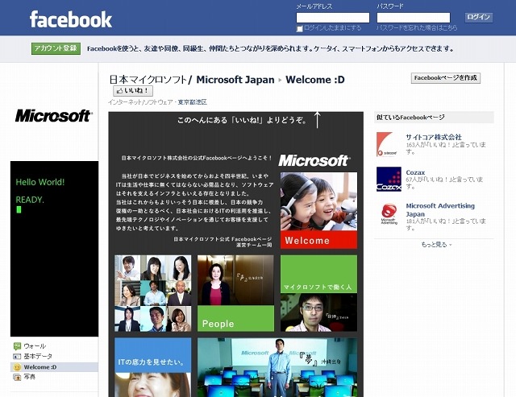Click the 似ているFacebookページ section heading
This screenshot has height=397, width=516.
tap(410, 118)
